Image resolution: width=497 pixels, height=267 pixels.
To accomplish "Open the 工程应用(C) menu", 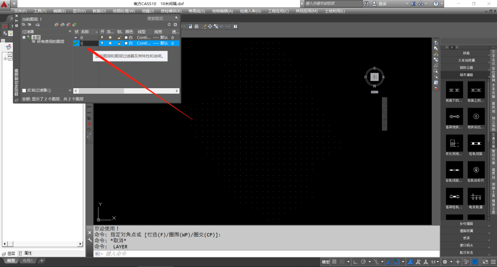I will (x=278, y=11).
